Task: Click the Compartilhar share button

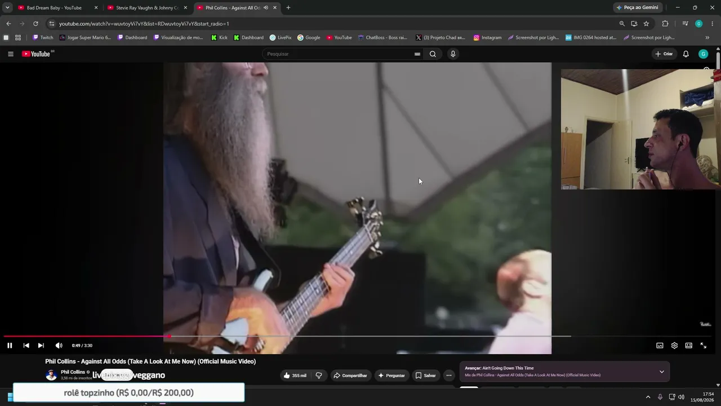Action: pos(350,376)
